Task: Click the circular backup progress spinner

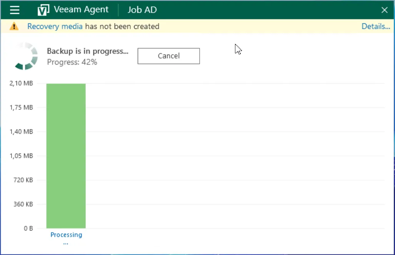Action: click(26, 56)
